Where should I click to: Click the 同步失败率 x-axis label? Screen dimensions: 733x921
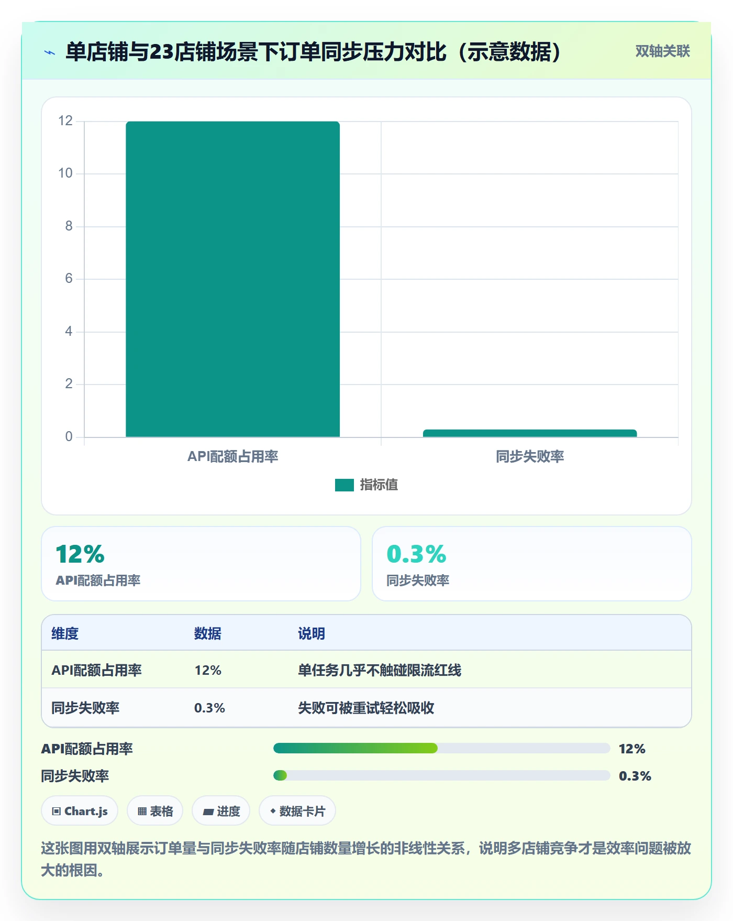pyautogui.click(x=530, y=457)
